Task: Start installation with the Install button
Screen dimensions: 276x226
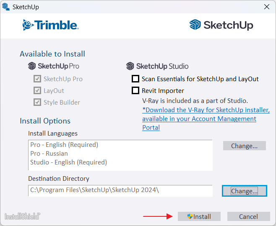Action: click(x=199, y=216)
